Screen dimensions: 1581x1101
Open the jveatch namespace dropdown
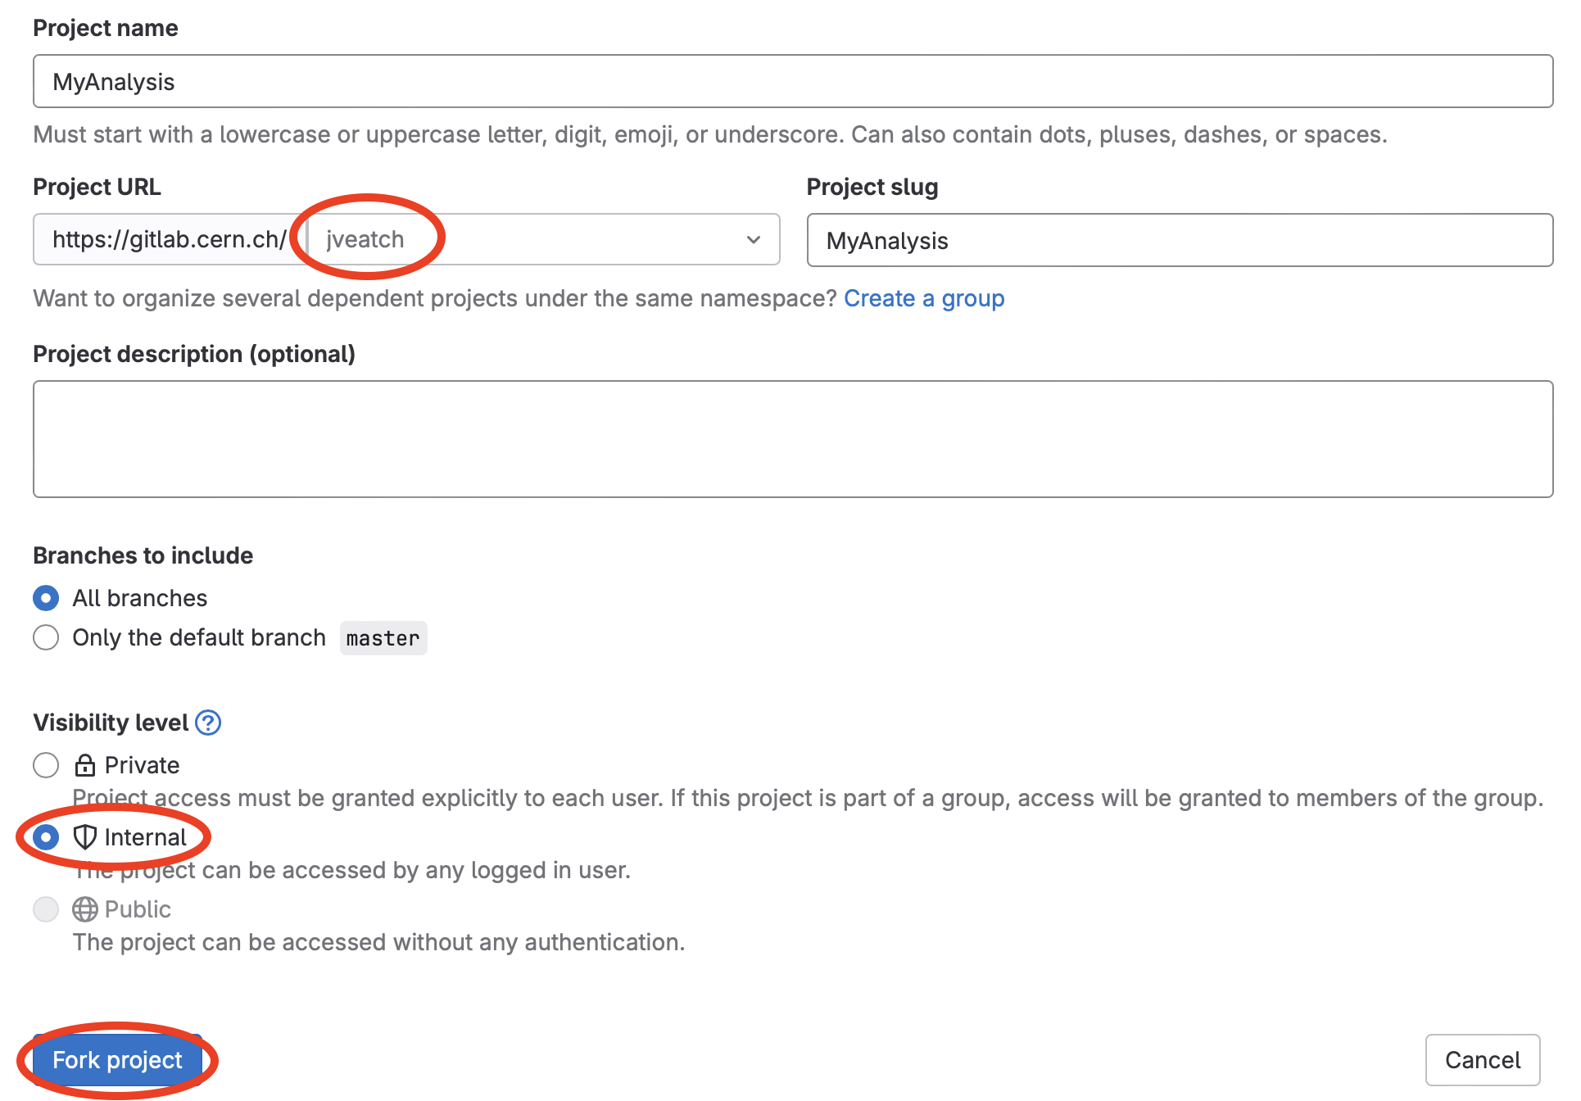point(541,239)
